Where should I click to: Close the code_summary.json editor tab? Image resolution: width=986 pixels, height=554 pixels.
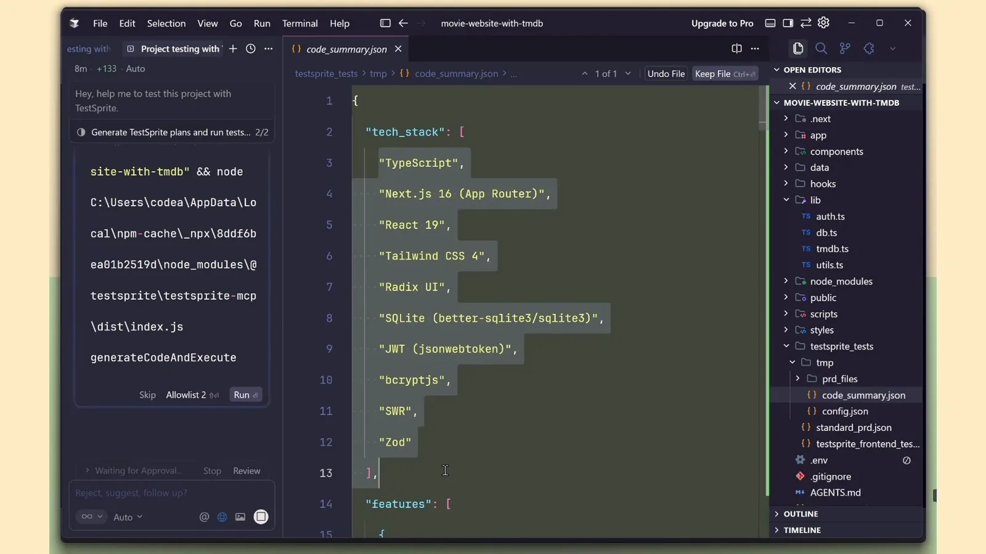398,49
